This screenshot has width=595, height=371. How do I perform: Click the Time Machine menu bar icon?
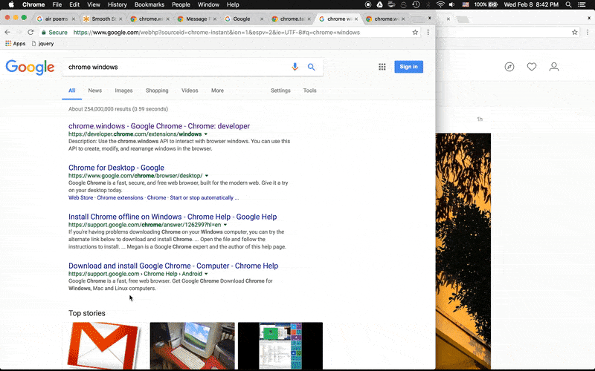416,4
